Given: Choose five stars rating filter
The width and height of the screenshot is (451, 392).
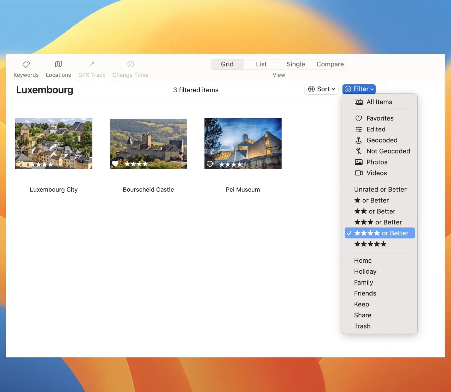Looking at the screenshot, I should [x=370, y=244].
